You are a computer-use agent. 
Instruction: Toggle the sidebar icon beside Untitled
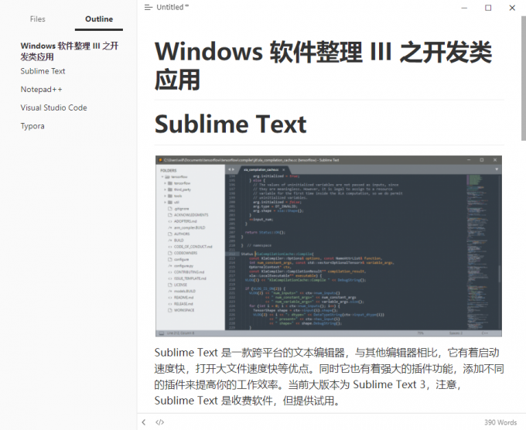[148, 8]
